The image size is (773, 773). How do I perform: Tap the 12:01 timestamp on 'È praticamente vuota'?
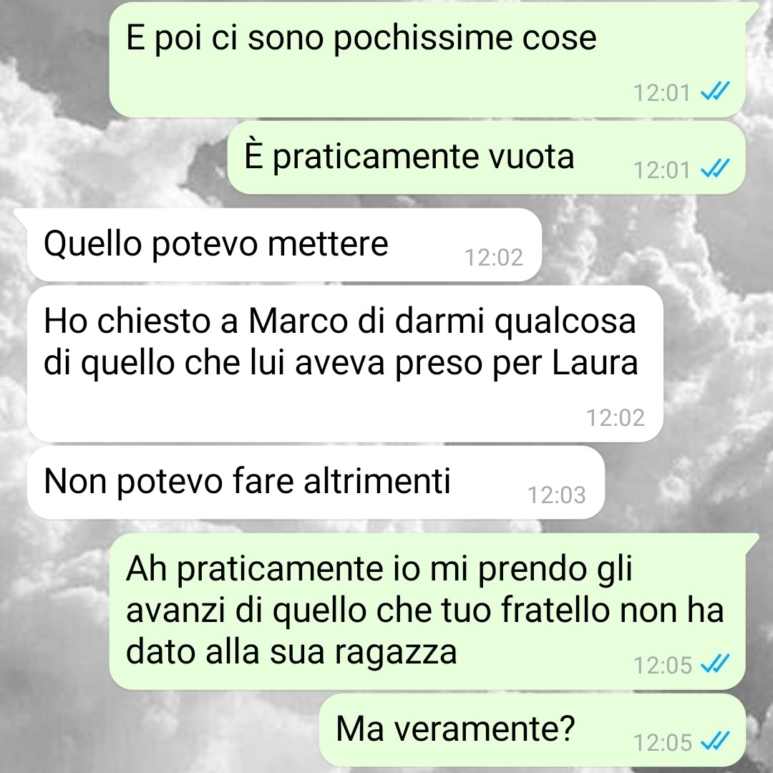click(x=662, y=170)
